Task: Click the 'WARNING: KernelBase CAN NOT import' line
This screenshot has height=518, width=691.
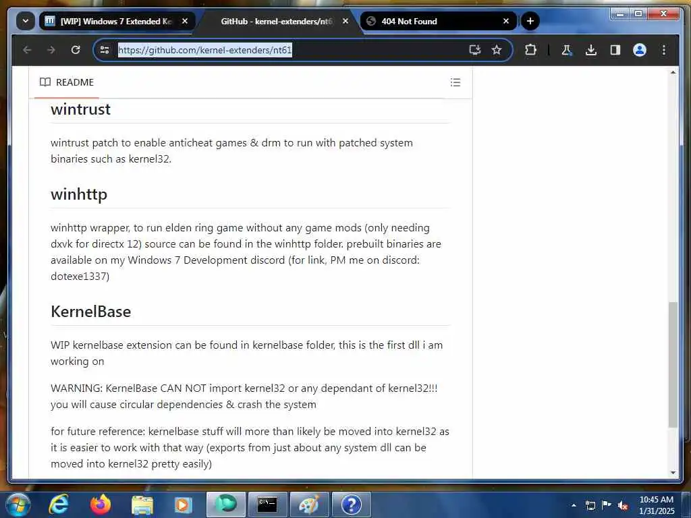Action: 244,388
